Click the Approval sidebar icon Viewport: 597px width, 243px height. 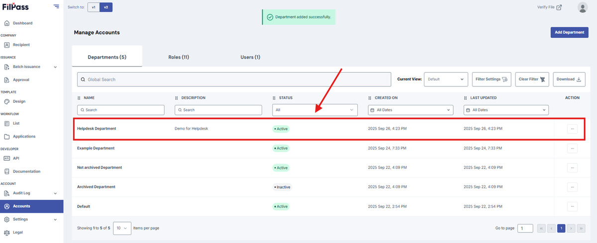pyautogui.click(x=6, y=80)
